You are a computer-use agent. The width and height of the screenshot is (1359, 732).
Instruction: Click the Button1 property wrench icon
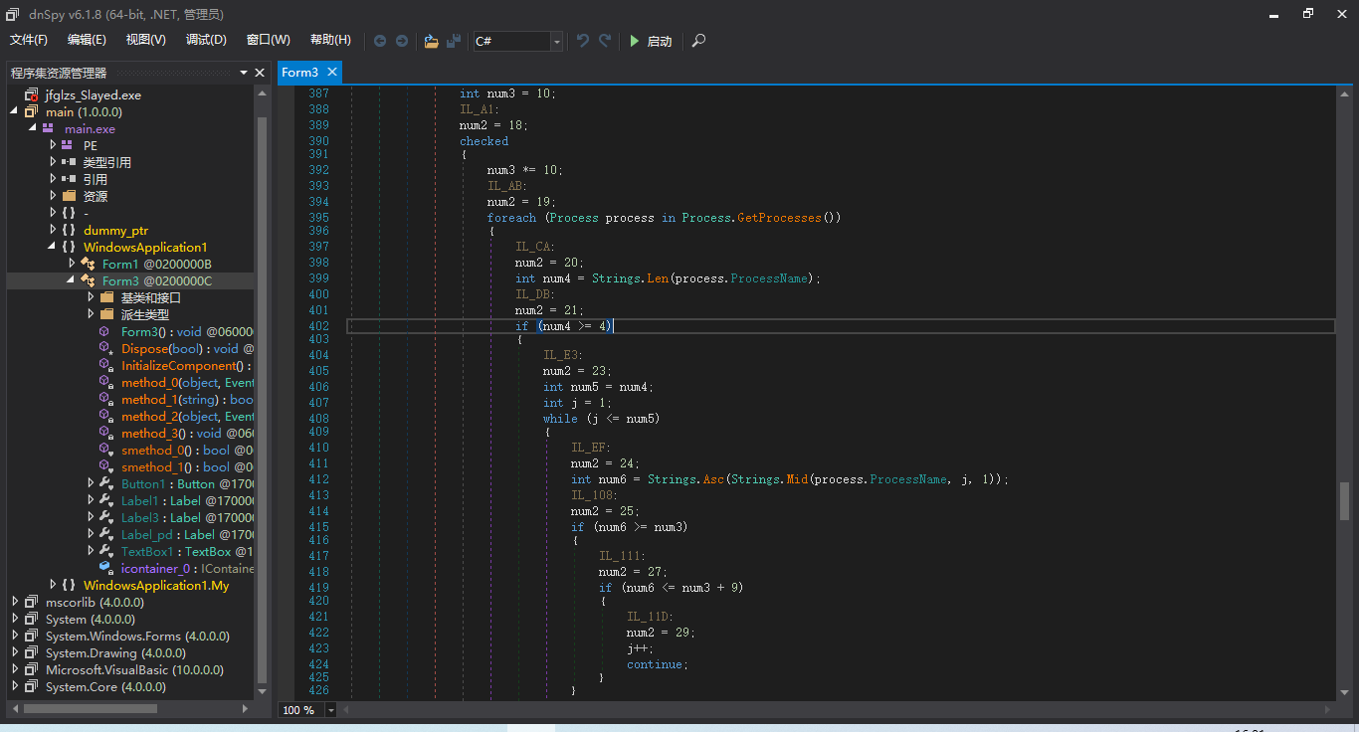pyautogui.click(x=106, y=483)
